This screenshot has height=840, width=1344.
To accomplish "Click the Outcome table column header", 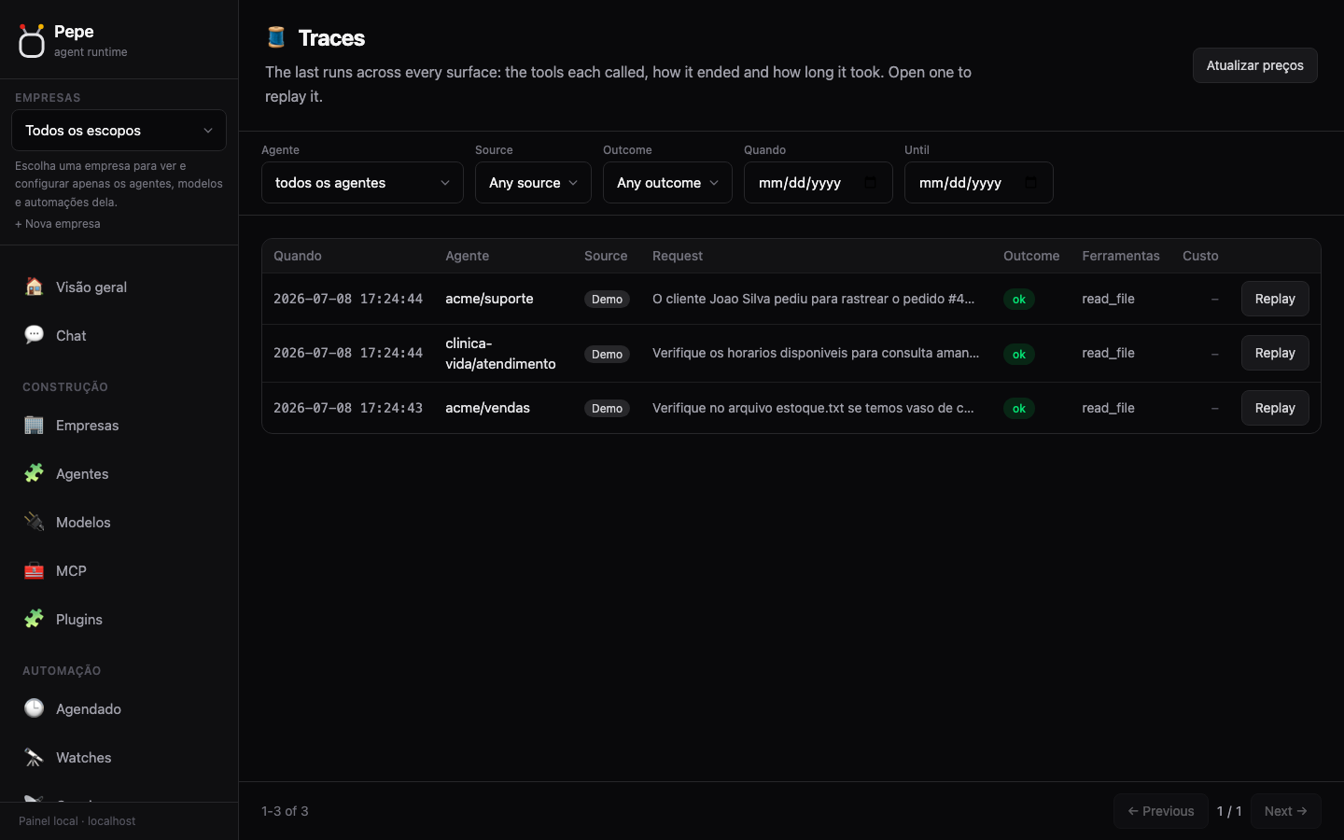I will (1031, 256).
